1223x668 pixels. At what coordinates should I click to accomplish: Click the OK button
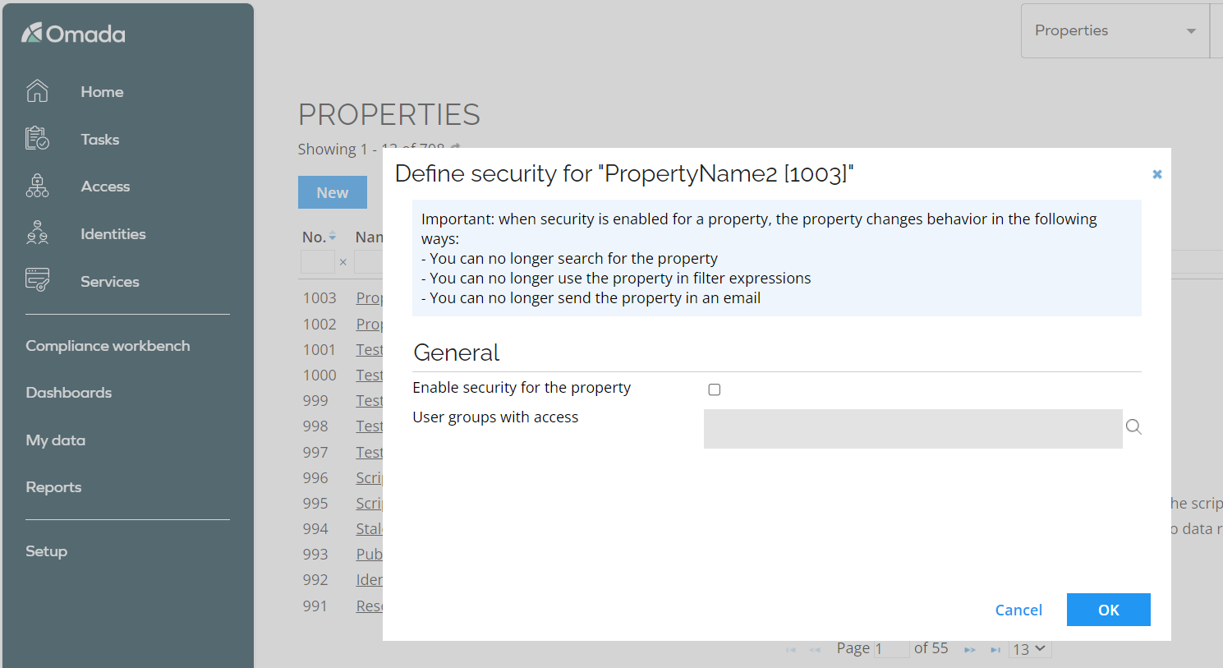1108,610
